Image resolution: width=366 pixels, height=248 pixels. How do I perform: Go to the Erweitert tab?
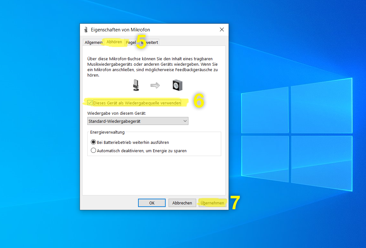pyautogui.click(x=150, y=42)
